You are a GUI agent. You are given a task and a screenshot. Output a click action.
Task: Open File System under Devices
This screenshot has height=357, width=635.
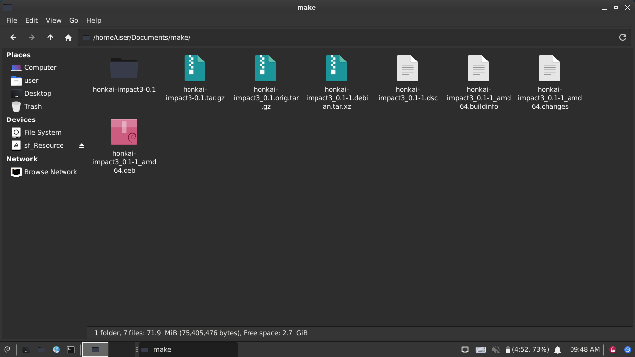43,132
